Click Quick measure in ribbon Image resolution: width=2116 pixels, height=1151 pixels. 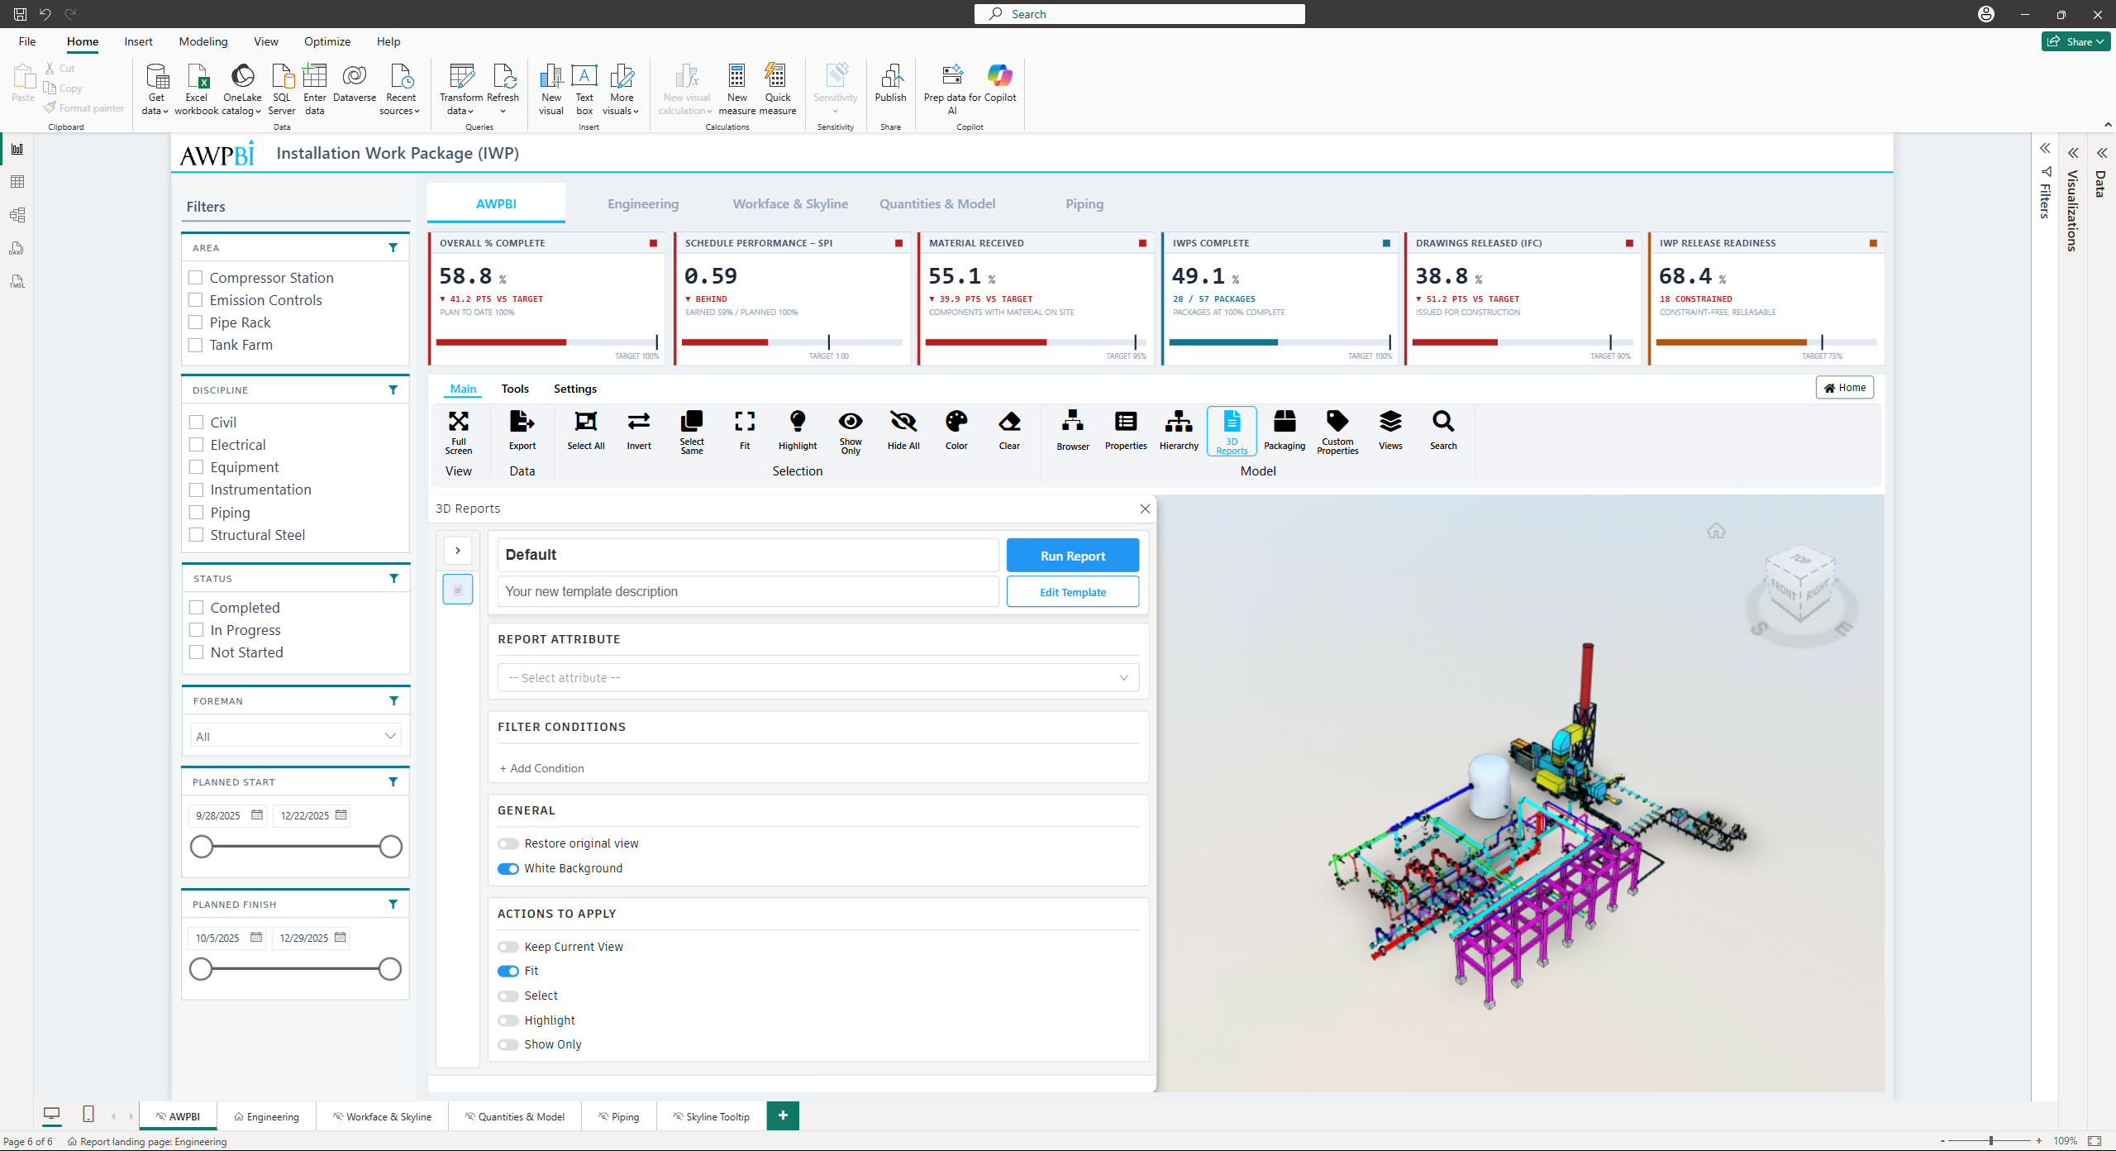pyautogui.click(x=777, y=89)
